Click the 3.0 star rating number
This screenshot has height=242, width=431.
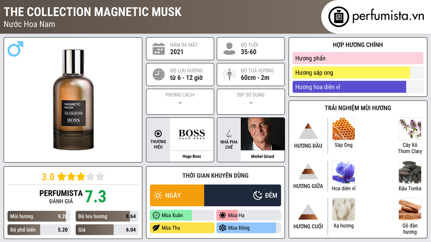click(x=48, y=177)
